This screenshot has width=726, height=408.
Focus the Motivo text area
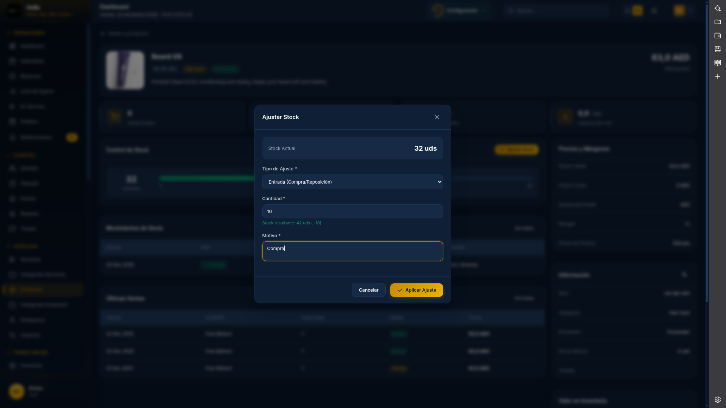352,251
